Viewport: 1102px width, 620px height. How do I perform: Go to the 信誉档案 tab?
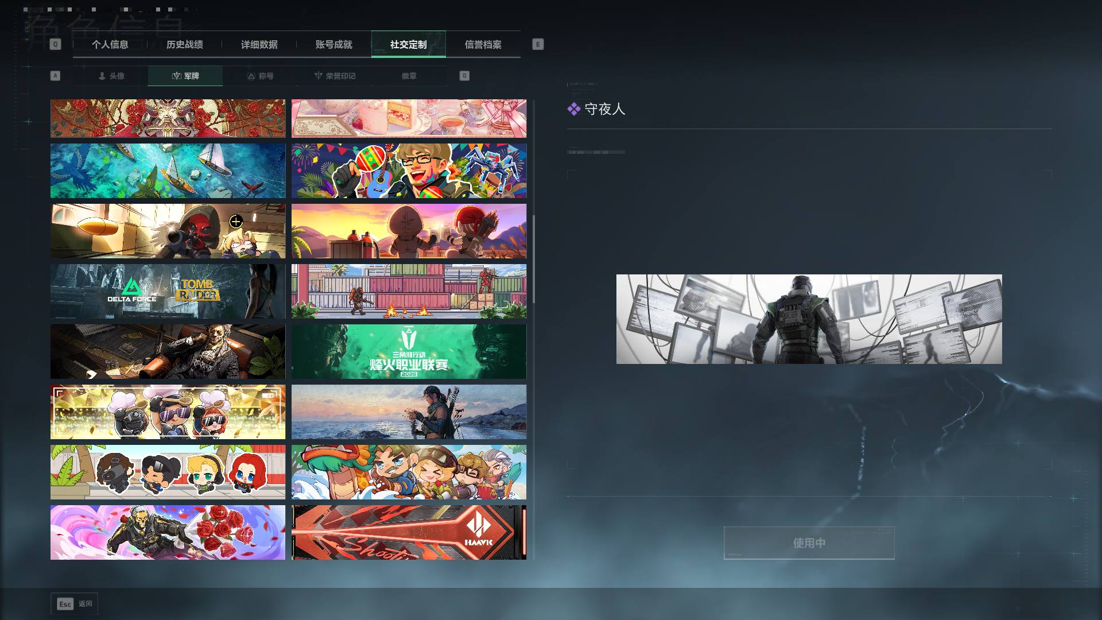coord(483,44)
